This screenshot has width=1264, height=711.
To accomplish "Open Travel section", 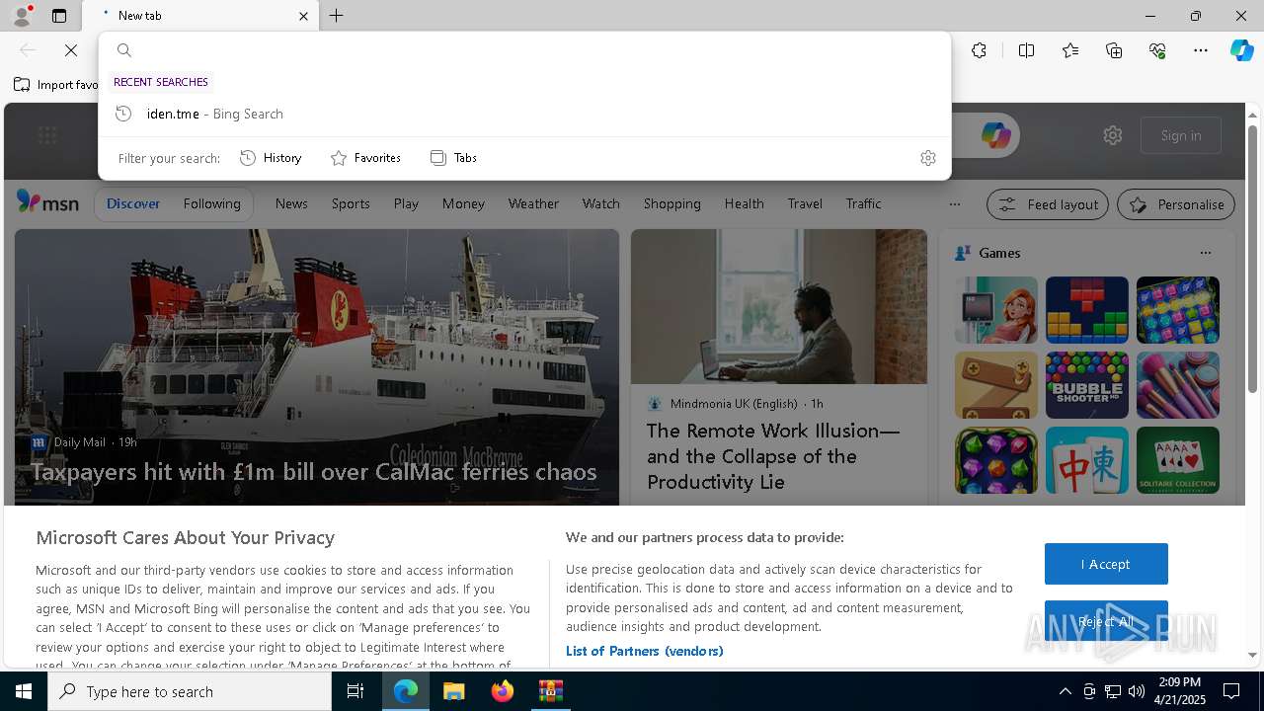I will tap(805, 203).
